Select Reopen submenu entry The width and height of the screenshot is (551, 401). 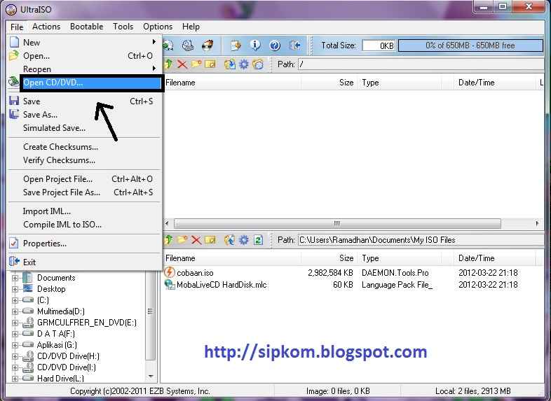coord(84,69)
